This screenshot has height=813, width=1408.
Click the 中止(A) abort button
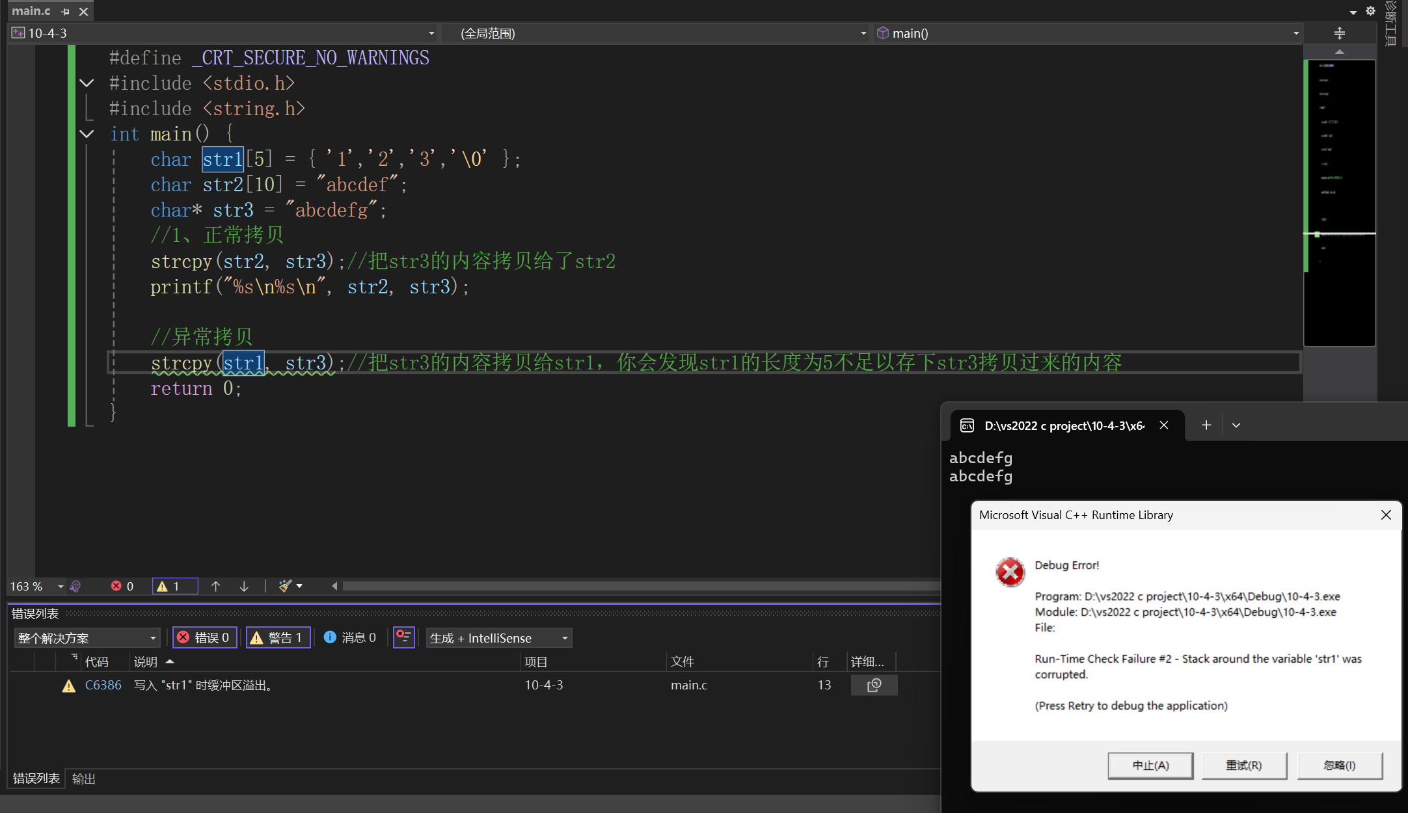tap(1150, 766)
